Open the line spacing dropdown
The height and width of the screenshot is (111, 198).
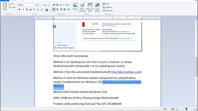(67, 5)
